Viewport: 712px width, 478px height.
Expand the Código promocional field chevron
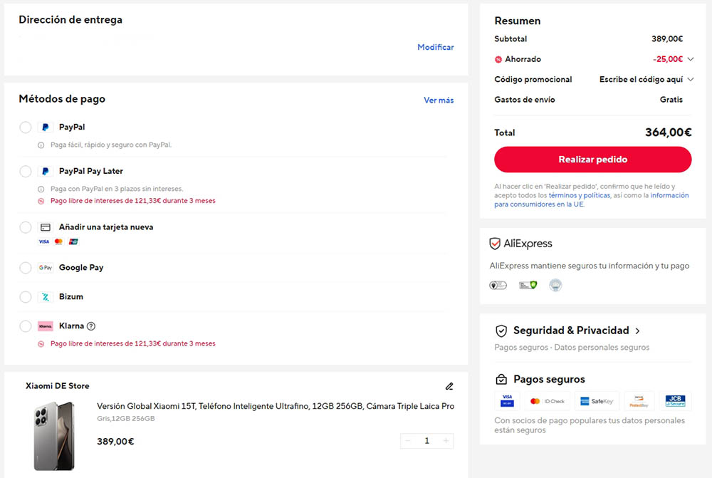690,80
